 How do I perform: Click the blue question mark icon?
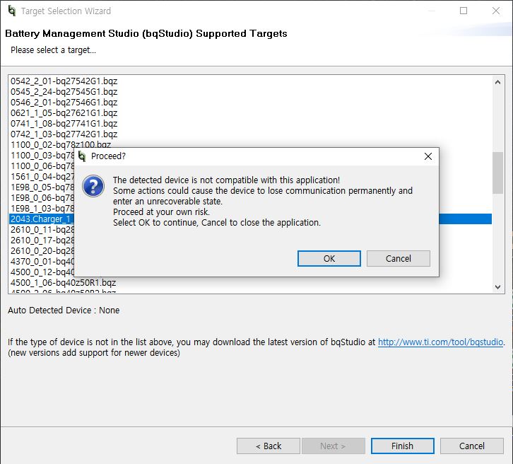point(94,186)
